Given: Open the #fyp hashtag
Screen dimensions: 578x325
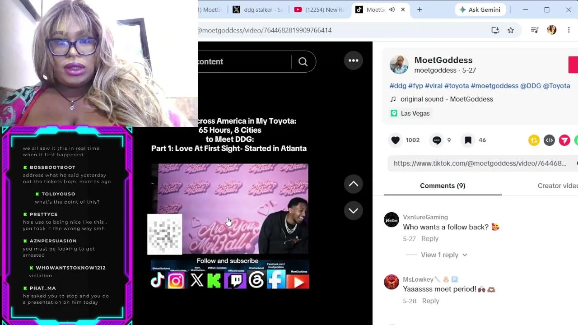Looking at the screenshot, I should coord(415,86).
